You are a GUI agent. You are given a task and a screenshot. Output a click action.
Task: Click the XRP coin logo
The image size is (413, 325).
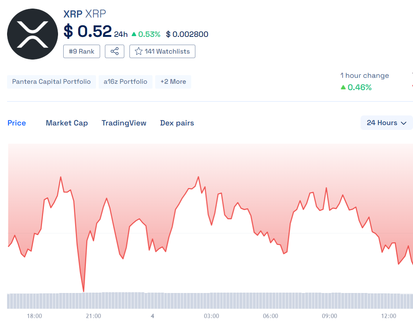[x=32, y=34]
